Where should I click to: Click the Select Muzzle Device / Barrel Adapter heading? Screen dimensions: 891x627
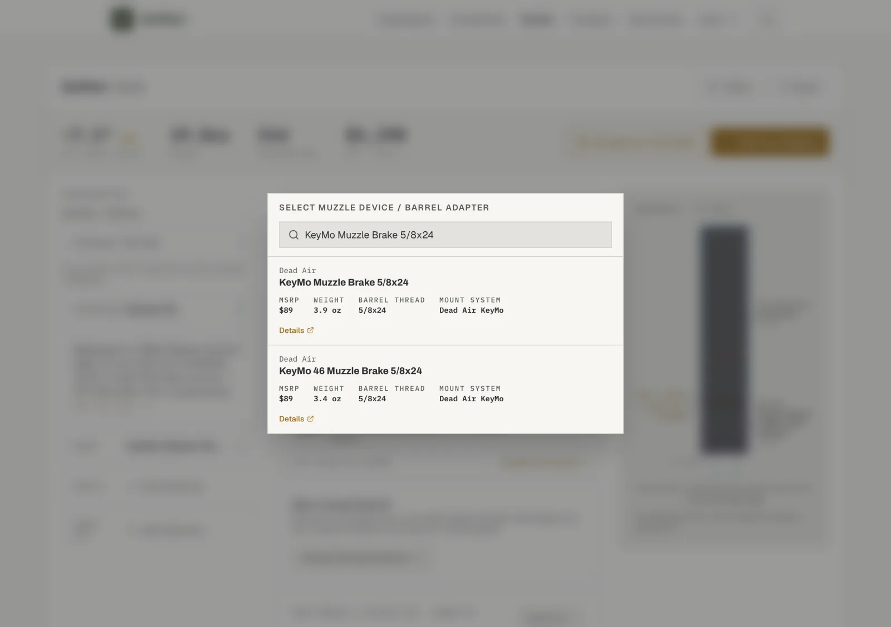384,208
